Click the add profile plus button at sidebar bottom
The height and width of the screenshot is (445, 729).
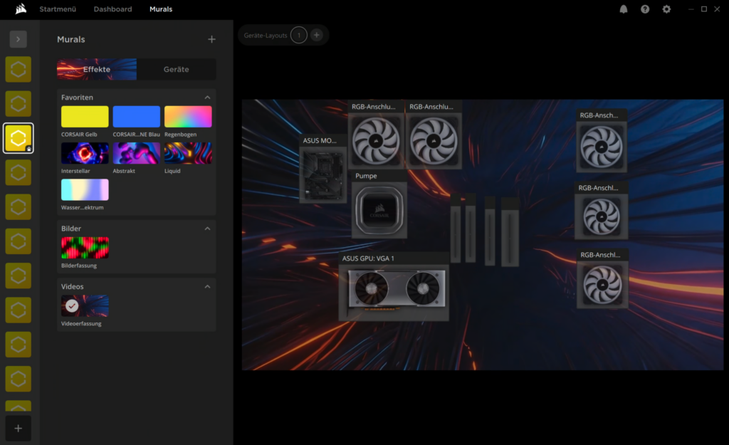pos(19,428)
